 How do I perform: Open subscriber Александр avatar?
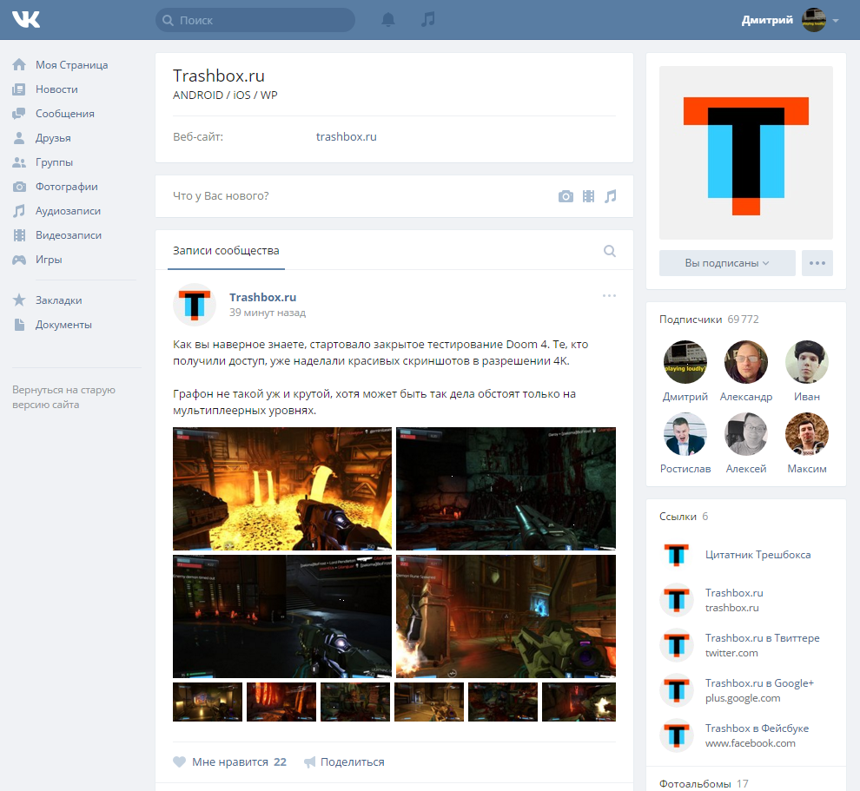pyautogui.click(x=746, y=362)
